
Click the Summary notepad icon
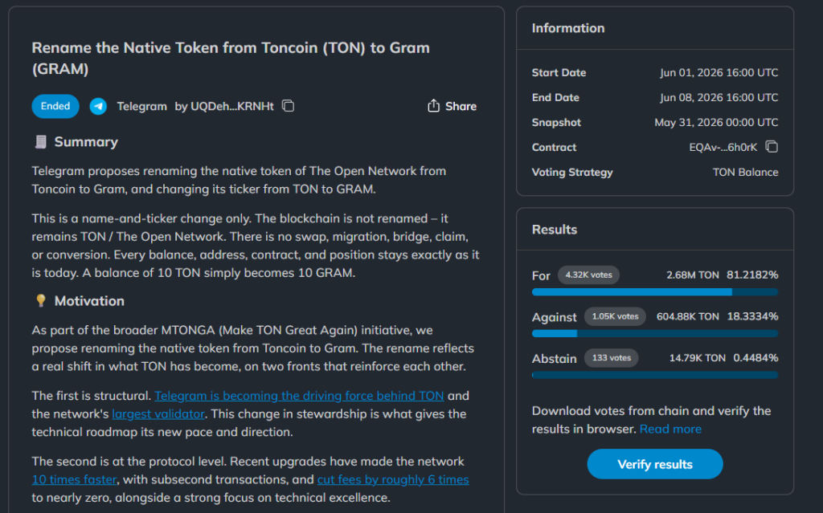coord(40,142)
